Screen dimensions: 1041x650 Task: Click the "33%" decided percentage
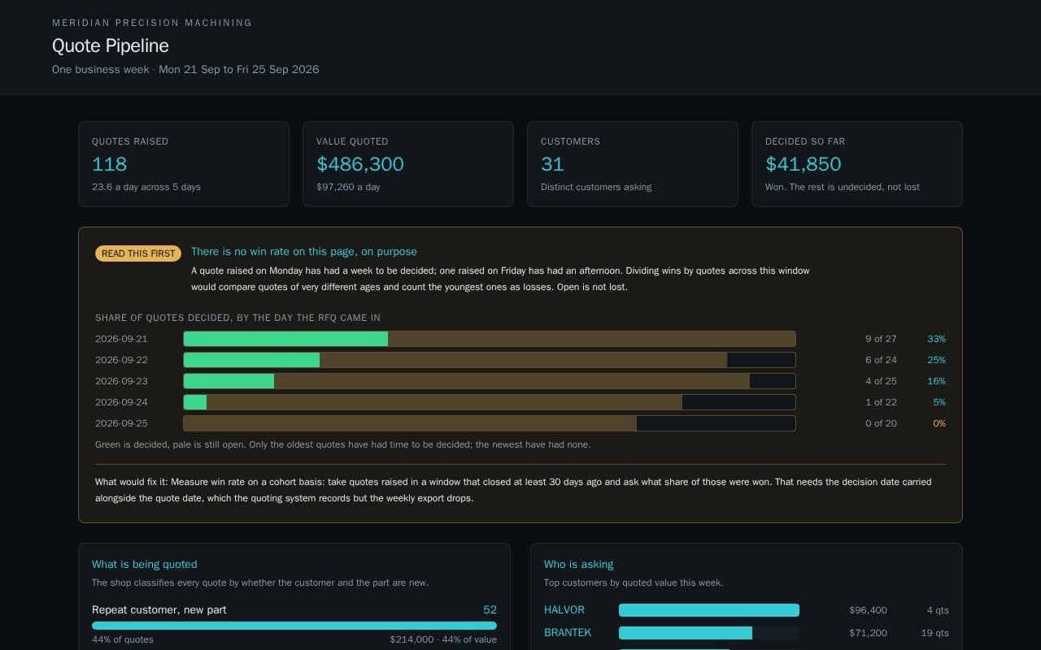click(x=936, y=339)
